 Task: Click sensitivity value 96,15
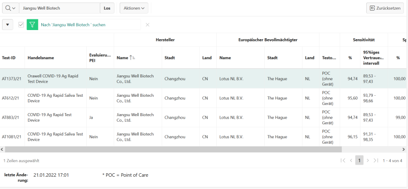click(352, 137)
